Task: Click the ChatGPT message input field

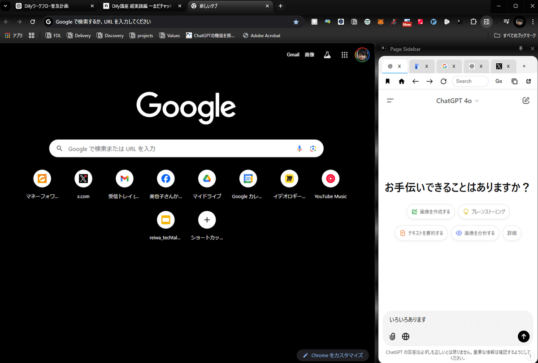Action: [x=448, y=319]
